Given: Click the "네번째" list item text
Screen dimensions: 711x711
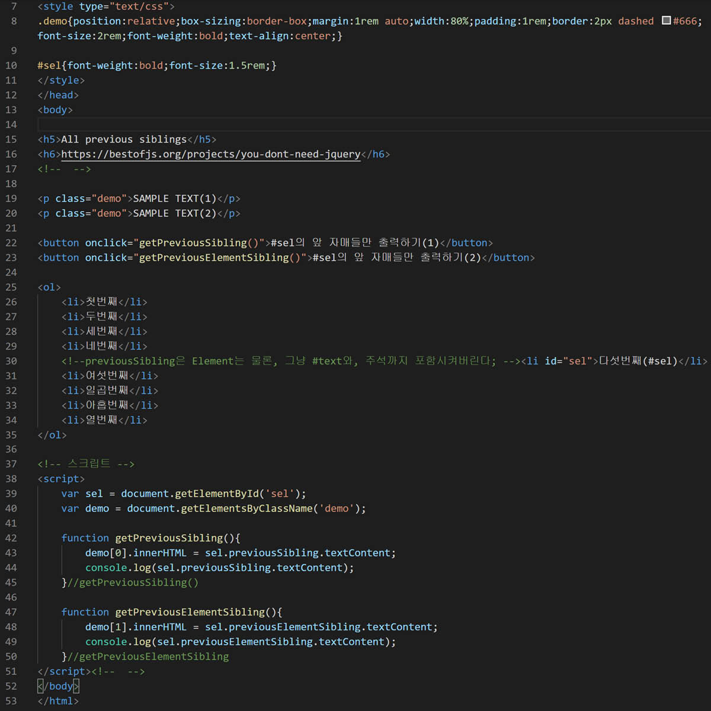Looking at the screenshot, I should [x=101, y=347].
